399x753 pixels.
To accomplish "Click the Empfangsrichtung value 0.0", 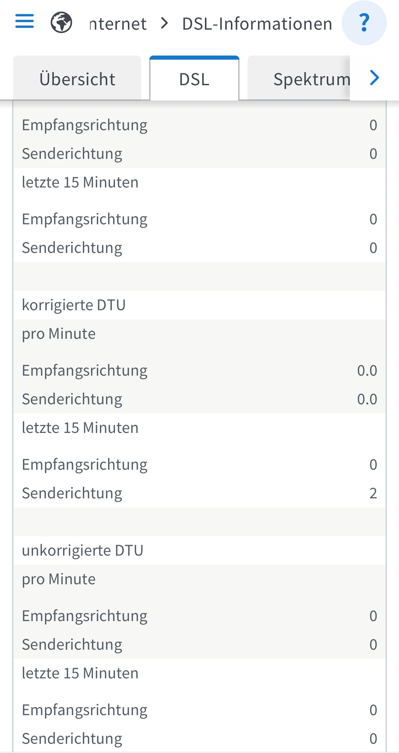I will (x=367, y=371).
